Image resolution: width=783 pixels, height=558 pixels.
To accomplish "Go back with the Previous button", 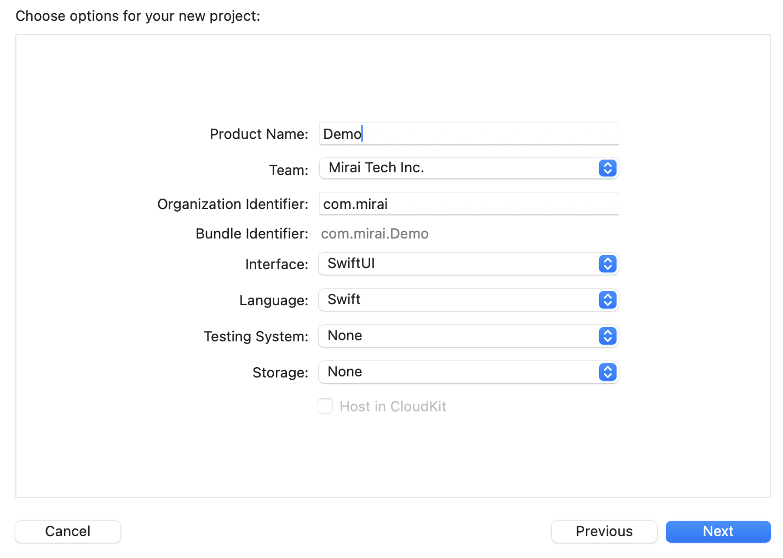I will tap(604, 531).
